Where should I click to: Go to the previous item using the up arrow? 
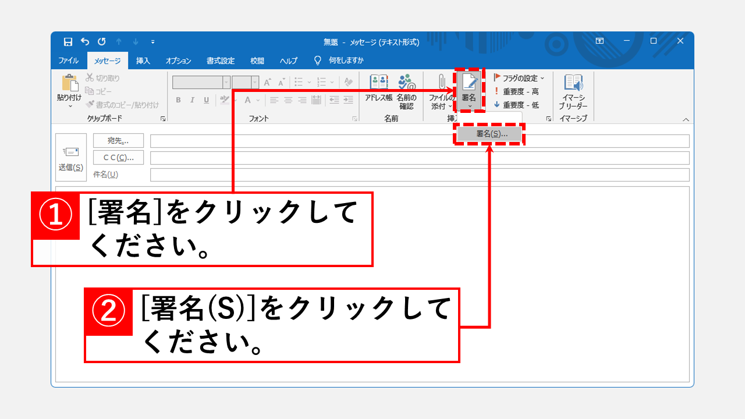point(119,41)
